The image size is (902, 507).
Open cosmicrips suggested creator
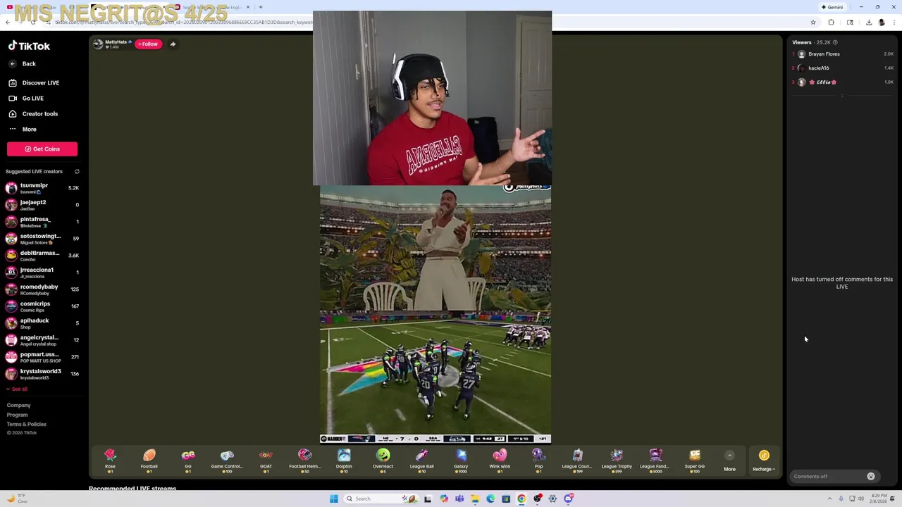click(42, 306)
